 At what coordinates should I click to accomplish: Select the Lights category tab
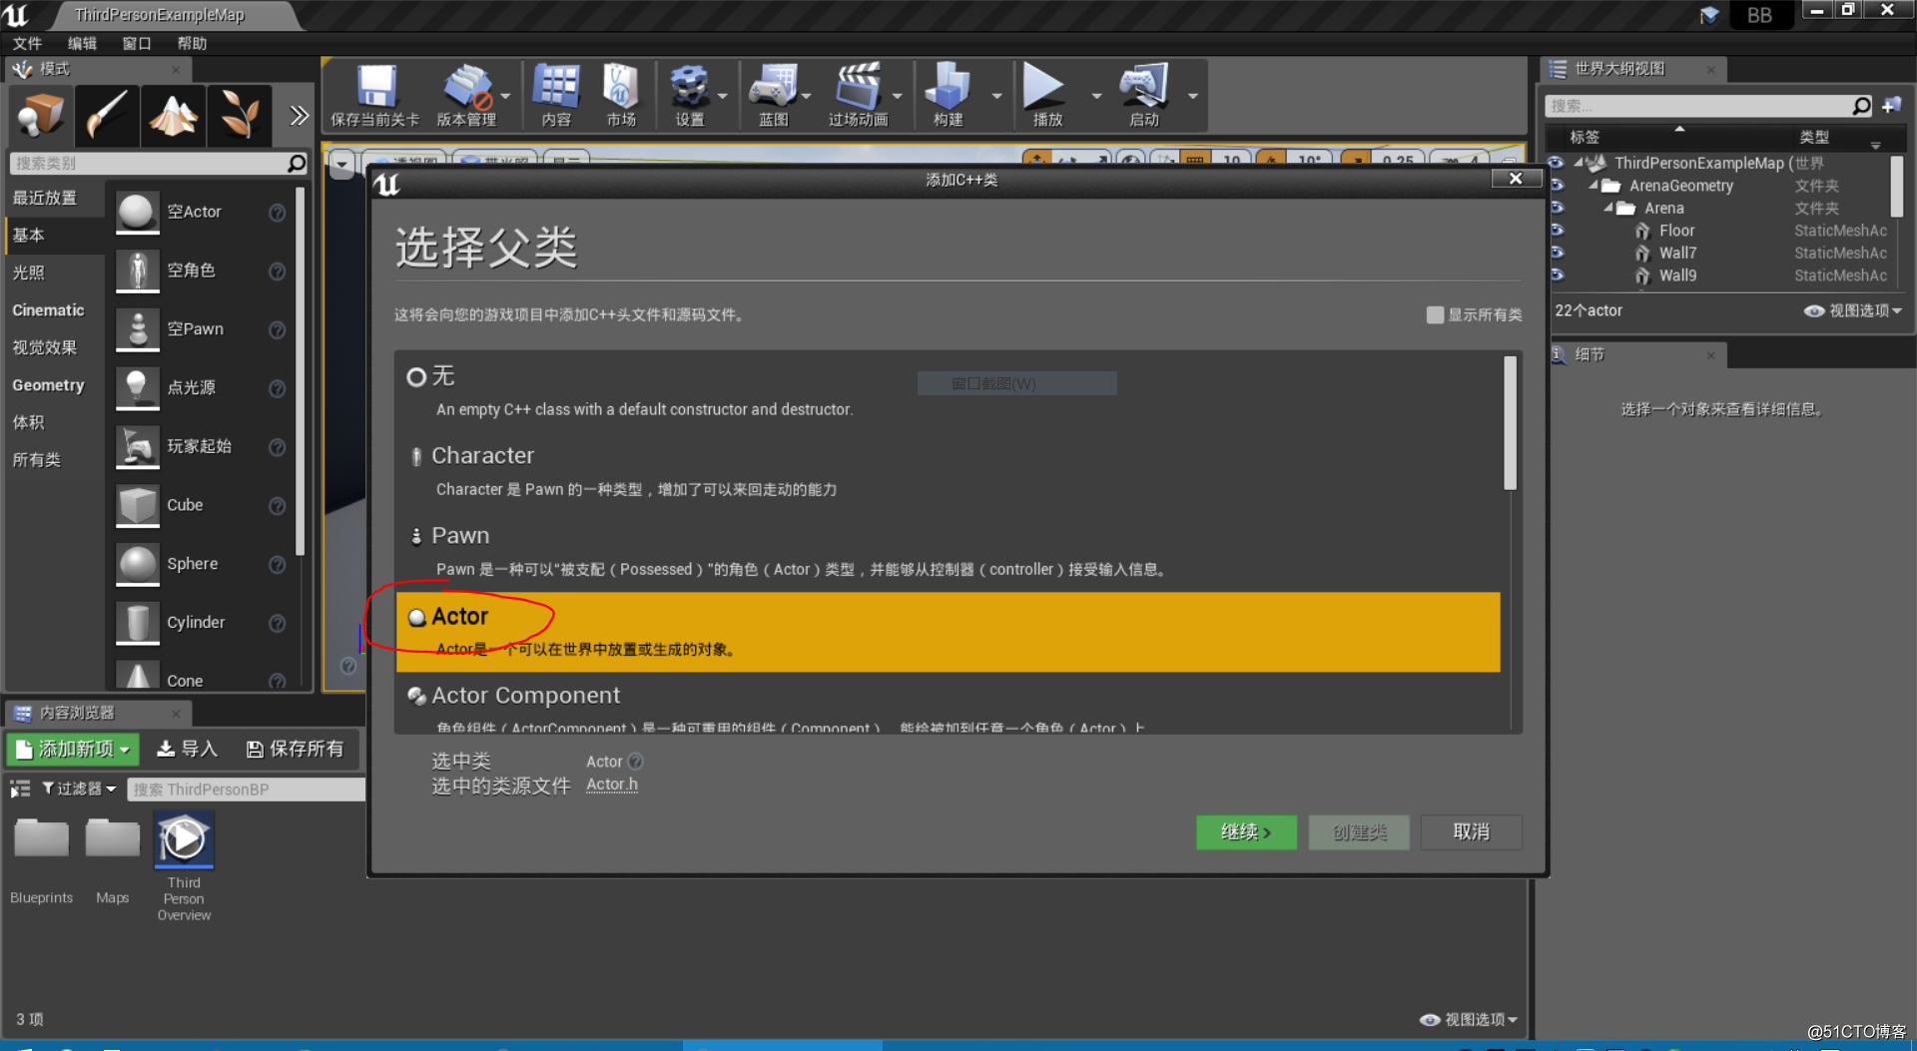[55, 272]
